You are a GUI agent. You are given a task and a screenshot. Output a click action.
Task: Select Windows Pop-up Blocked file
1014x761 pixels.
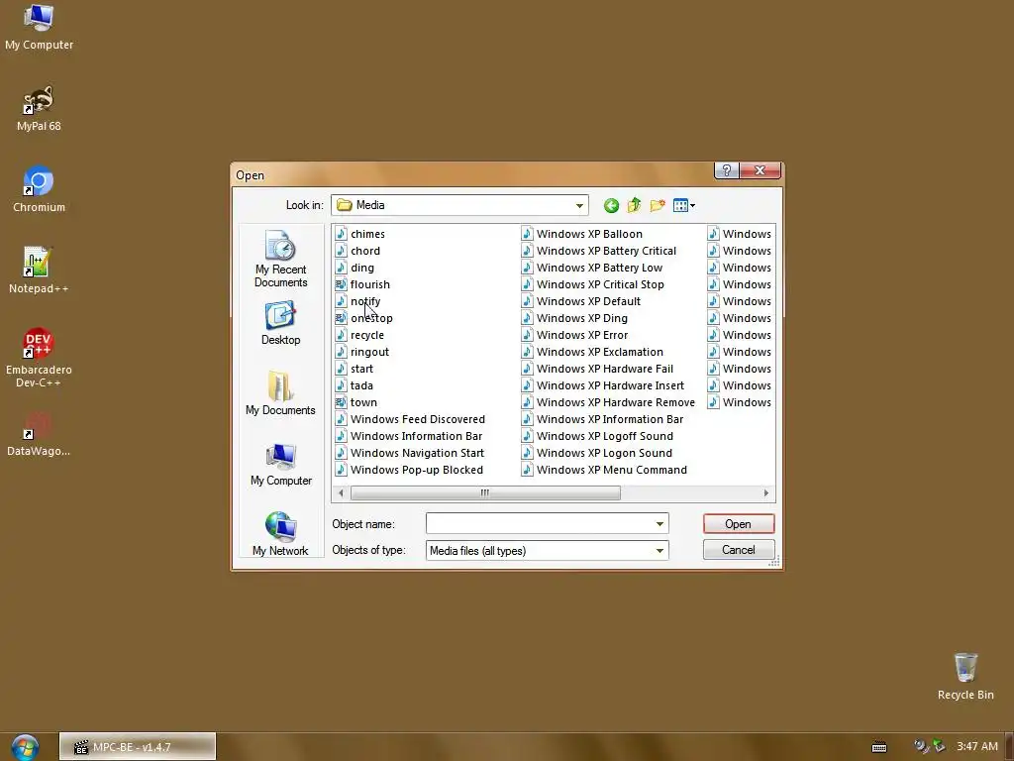pos(409,469)
